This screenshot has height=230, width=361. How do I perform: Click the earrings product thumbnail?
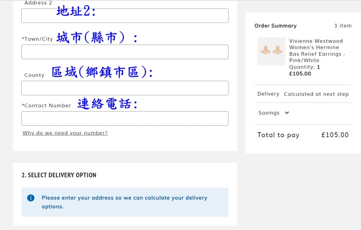[x=271, y=51]
